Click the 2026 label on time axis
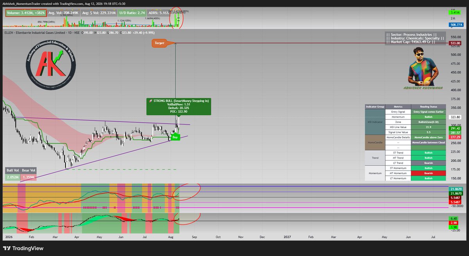Screen dimensions: 469x256 point(9,237)
